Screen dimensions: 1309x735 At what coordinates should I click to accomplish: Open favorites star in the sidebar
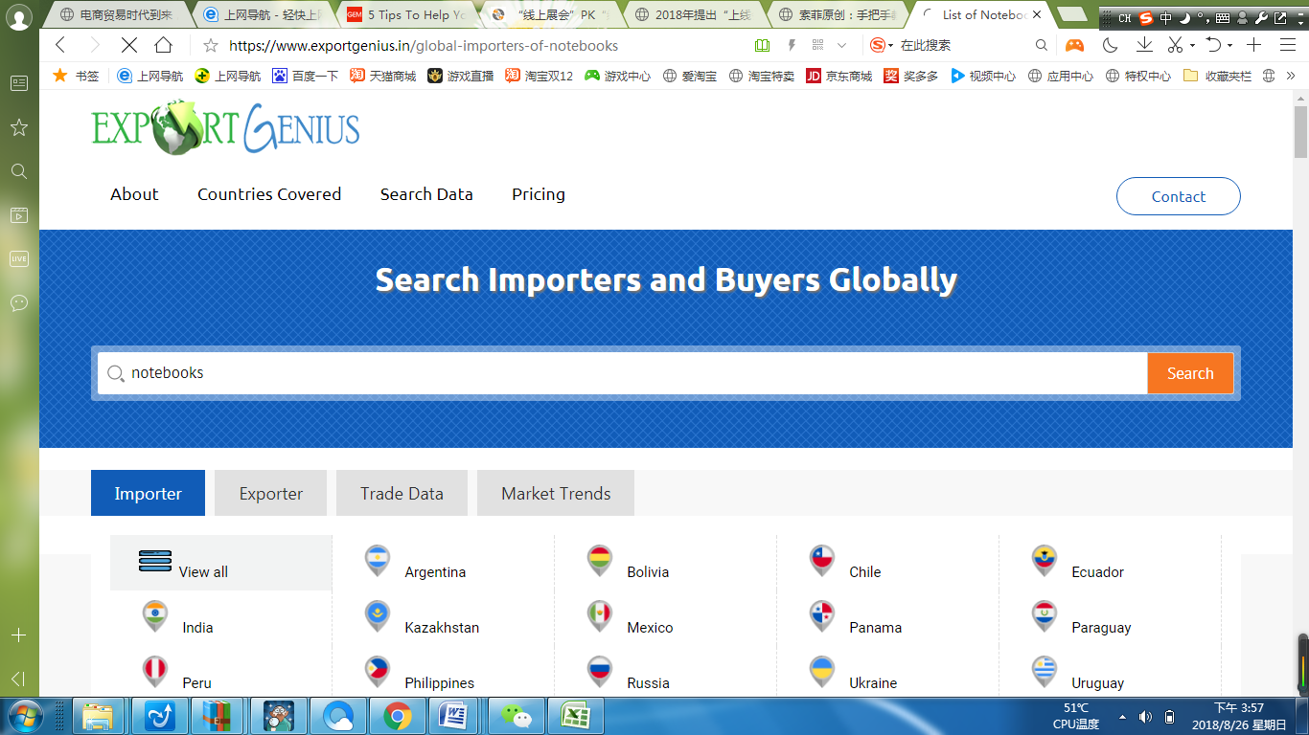pyautogui.click(x=19, y=127)
